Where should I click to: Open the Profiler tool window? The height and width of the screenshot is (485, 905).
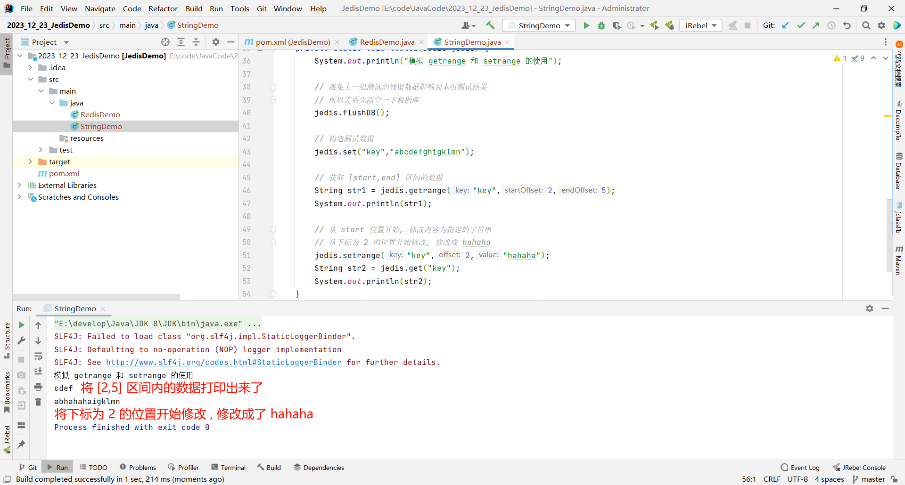click(183, 467)
